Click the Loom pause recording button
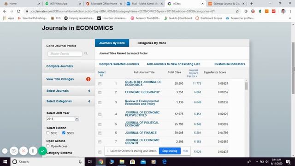The image size is (295, 166). click(x=33, y=151)
